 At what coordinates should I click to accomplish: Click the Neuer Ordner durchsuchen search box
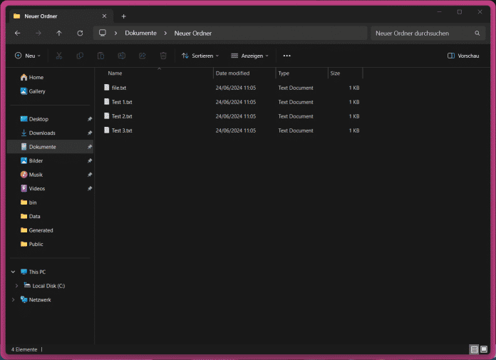coord(423,33)
